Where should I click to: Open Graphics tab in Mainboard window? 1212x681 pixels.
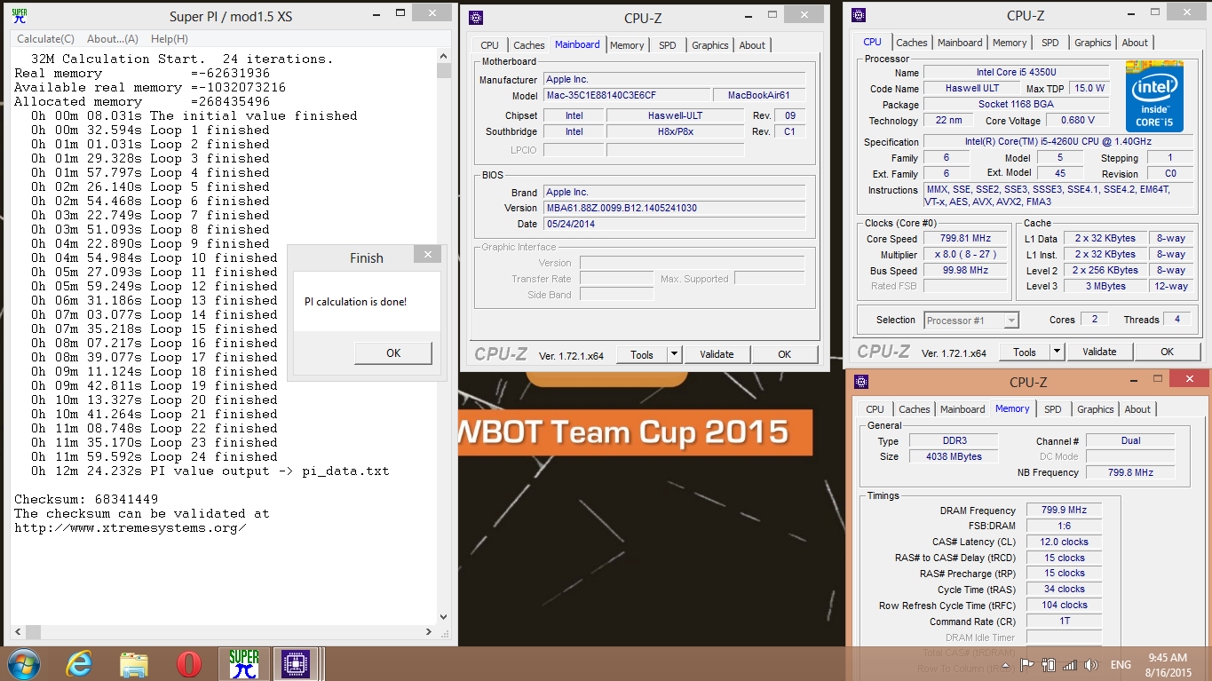point(710,45)
